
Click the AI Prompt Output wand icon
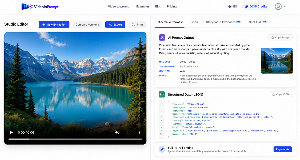tap(162, 37)
